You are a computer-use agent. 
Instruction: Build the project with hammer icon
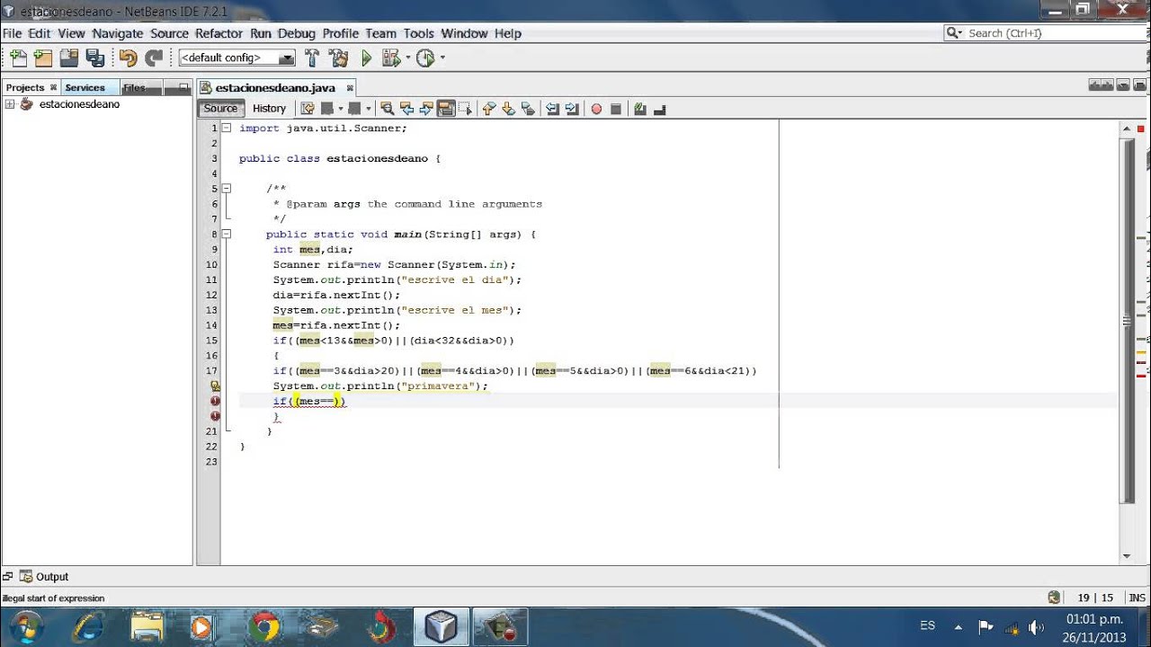click(312, 58)
